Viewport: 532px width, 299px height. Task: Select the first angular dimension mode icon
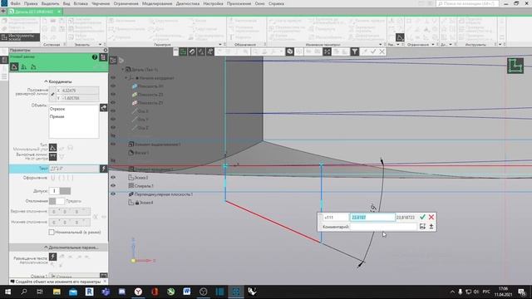tap(14, 66)
